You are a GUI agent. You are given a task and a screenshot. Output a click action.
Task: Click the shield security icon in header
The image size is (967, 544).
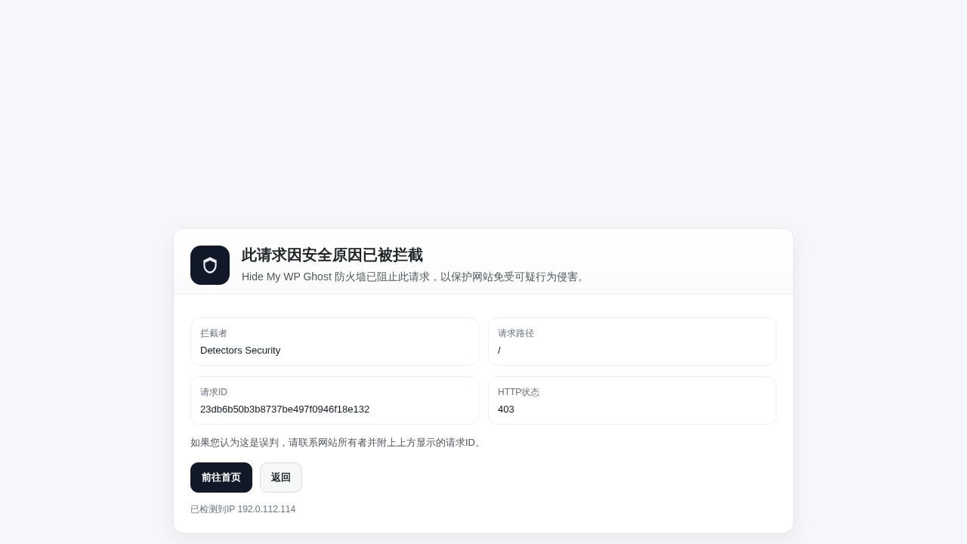[210, 265]
